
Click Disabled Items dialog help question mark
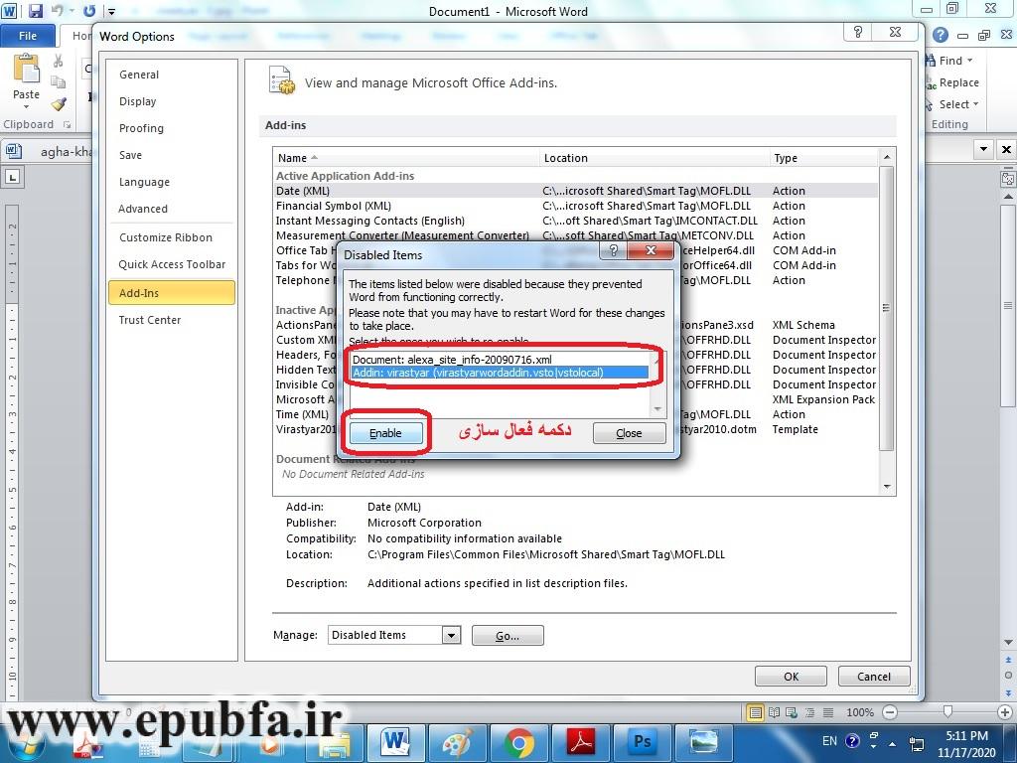614,252
